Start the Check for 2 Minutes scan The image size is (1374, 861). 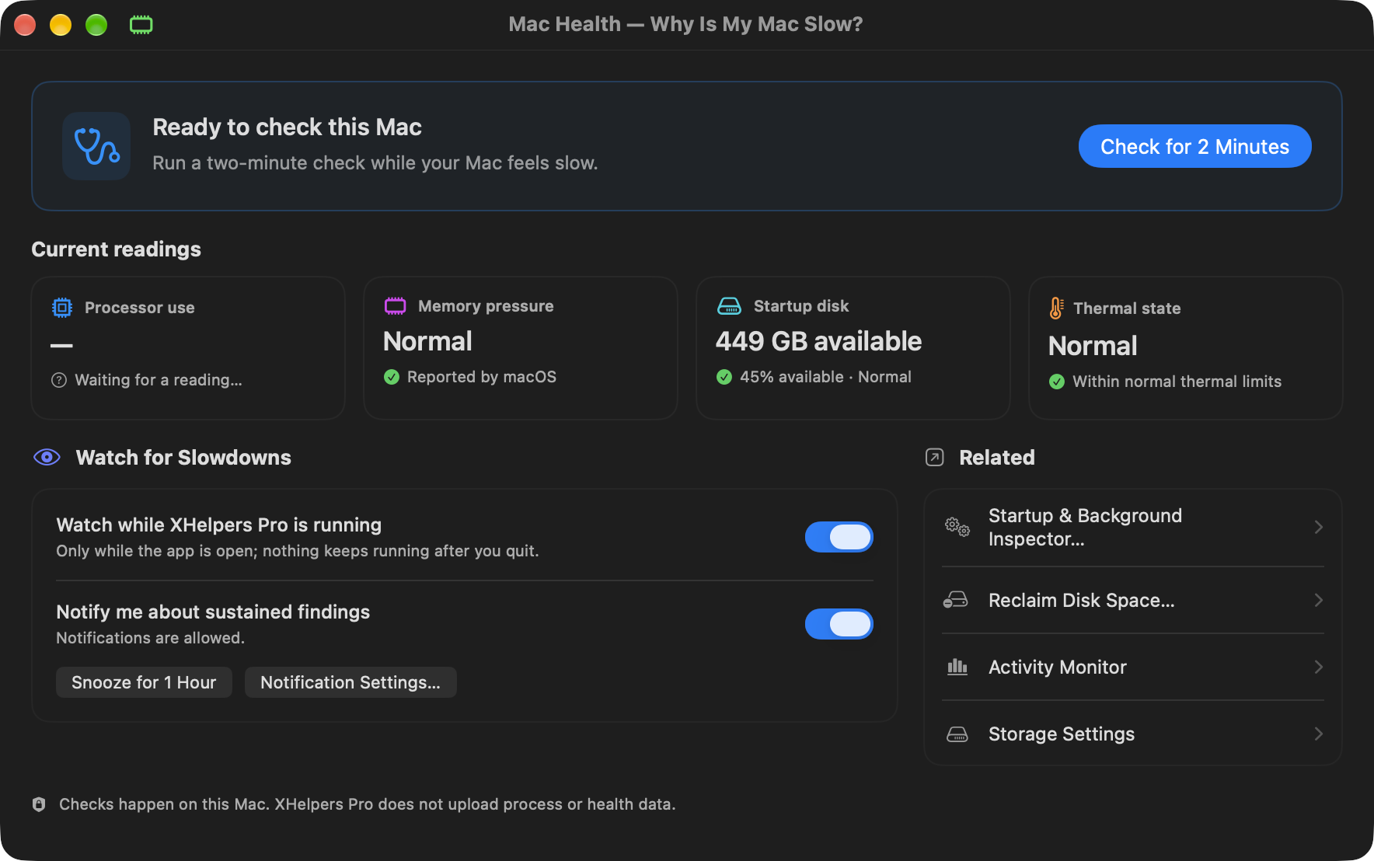point(1194,146)
